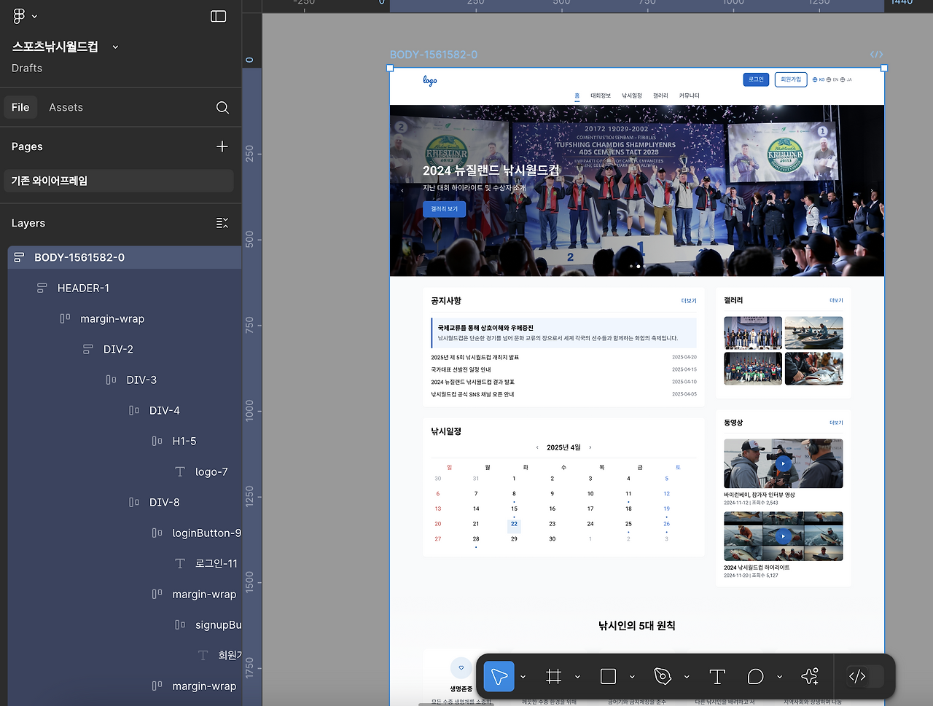Screen dimensions: 933x706
Task: Open the Comment tool options dropdown
Action: (779, 677)
